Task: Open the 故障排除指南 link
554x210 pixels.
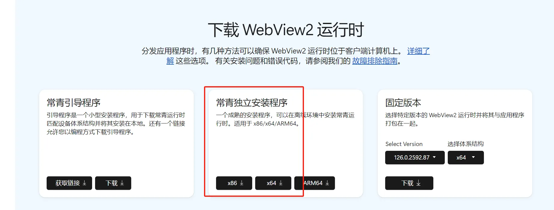Action: (x=375, y=61)
